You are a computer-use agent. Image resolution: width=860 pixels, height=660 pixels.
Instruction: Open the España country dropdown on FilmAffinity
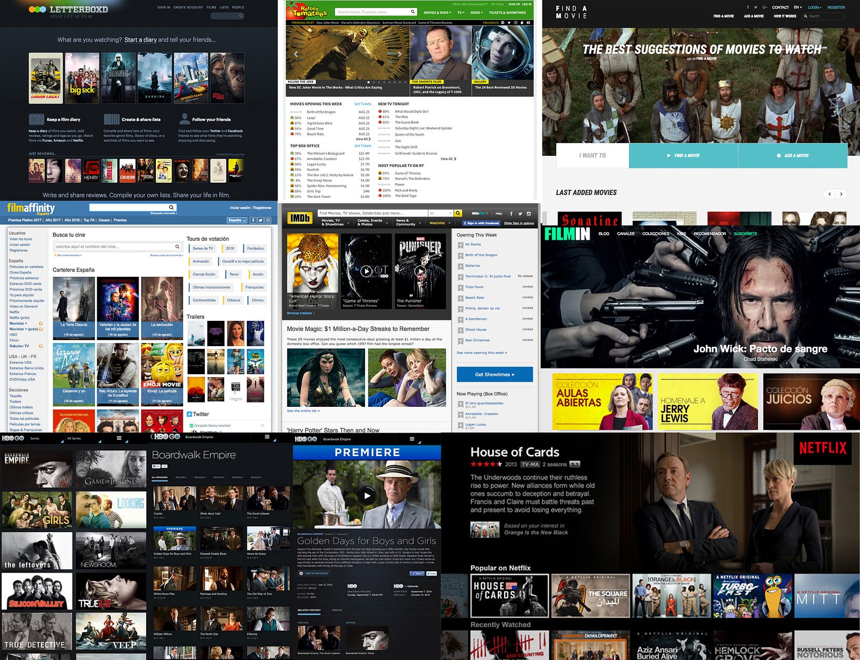coord(236,220)
